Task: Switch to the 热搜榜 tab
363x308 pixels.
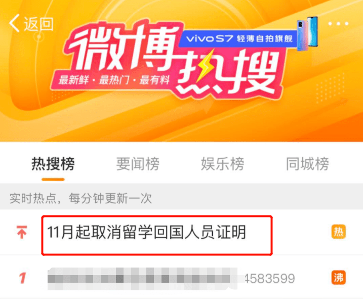Action: (x=53, y=164)
